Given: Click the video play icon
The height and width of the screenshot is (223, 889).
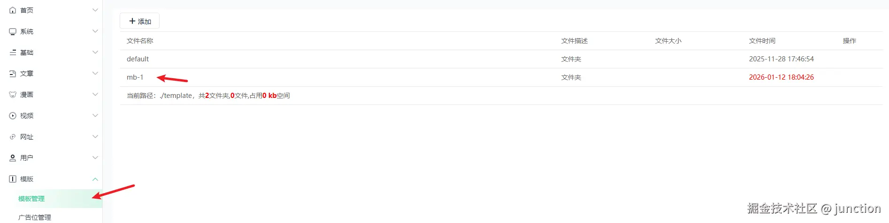Looking at the screenshot, I should point(13,116).
